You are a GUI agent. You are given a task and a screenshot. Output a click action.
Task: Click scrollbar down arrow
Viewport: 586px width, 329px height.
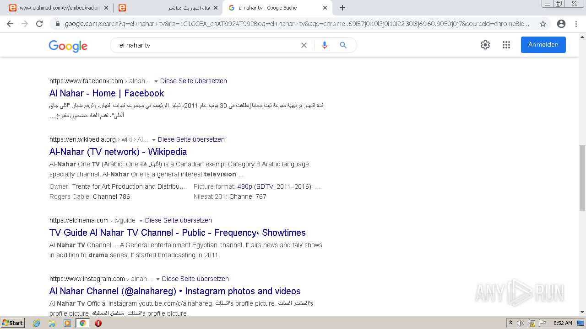coord(582,312)
